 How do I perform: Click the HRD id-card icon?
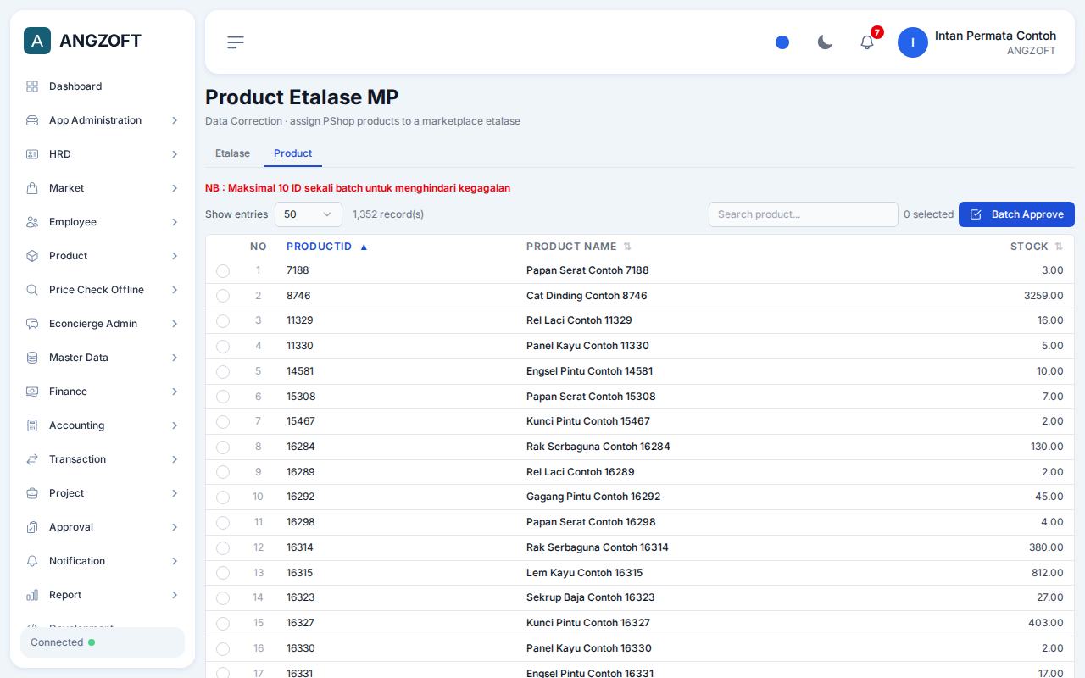coord(32,154)
